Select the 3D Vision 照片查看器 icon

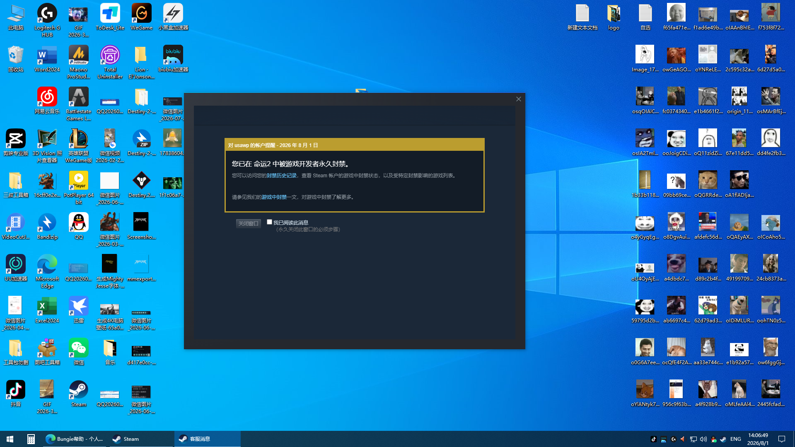pyautogui.click(x=47, y=146)
